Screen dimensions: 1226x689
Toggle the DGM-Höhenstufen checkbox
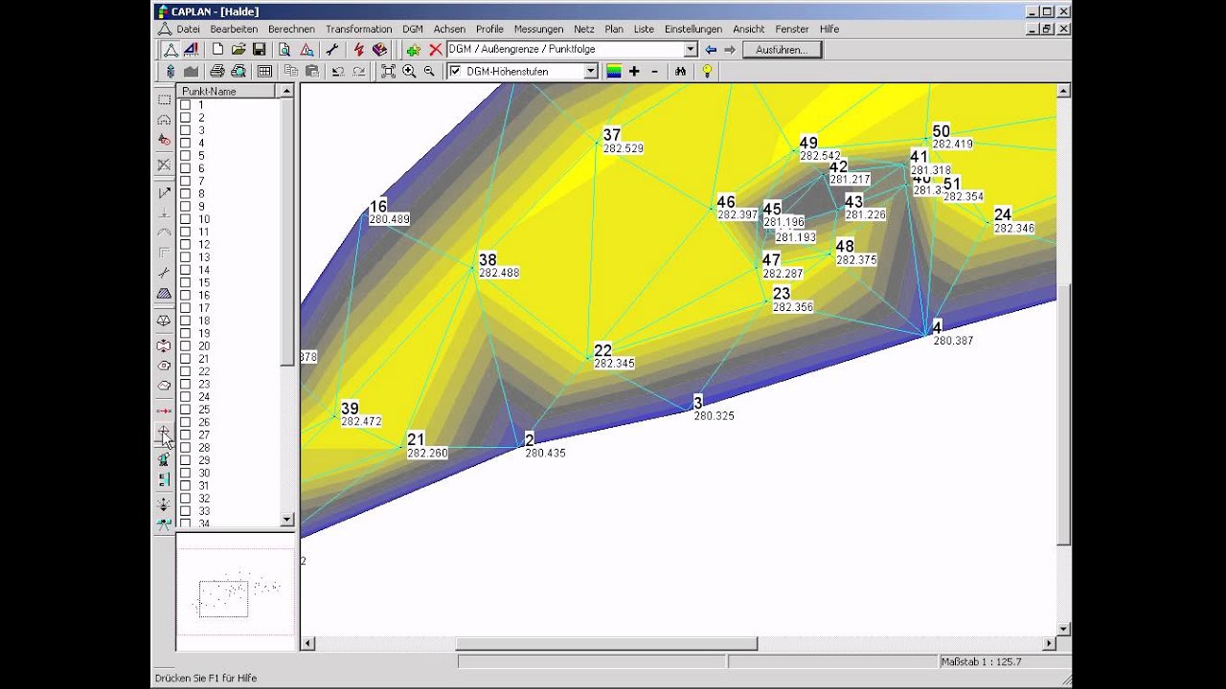(455, 71)
